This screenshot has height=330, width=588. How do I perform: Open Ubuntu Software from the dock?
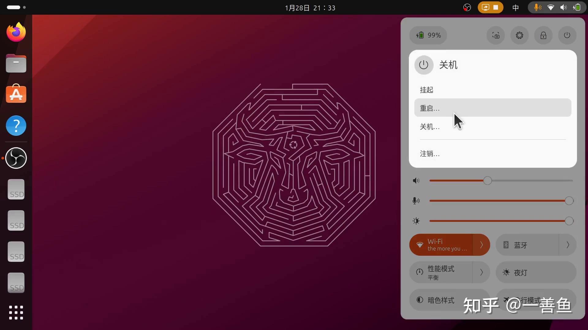(16, 94)
